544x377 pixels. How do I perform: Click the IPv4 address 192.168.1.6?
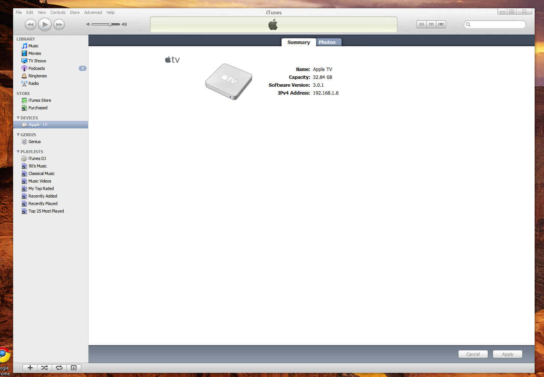[326, 93]
